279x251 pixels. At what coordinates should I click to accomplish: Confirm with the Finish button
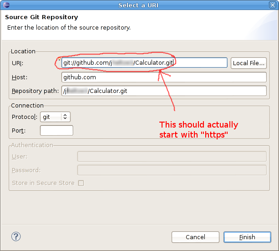coord(247,237)
